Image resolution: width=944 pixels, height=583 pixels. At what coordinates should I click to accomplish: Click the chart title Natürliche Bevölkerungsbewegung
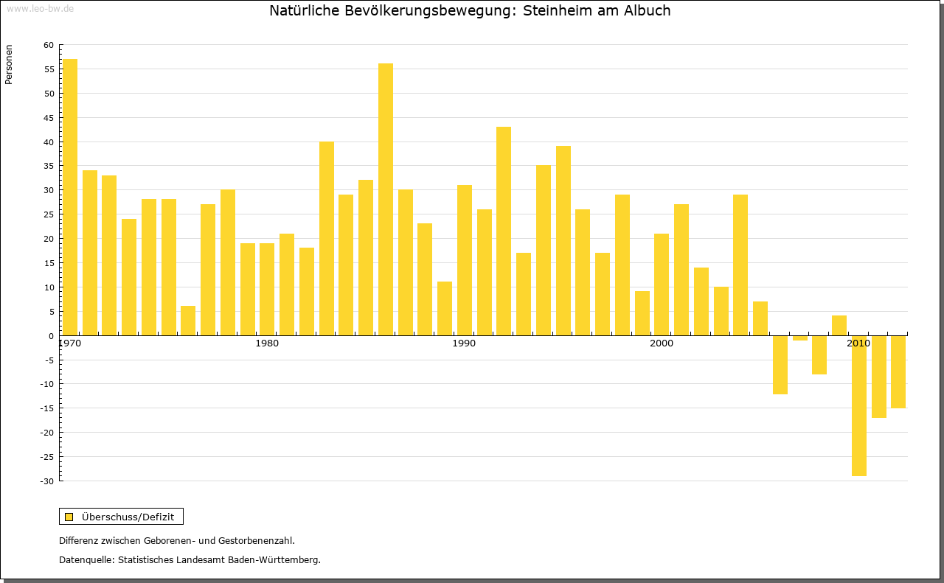click(470, 11)
